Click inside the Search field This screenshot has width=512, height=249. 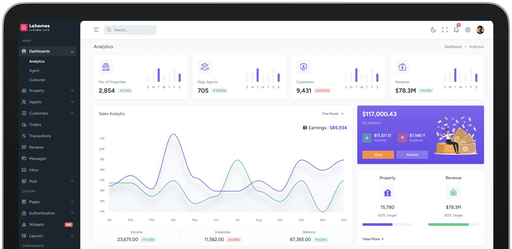click(x=130, y=30)
